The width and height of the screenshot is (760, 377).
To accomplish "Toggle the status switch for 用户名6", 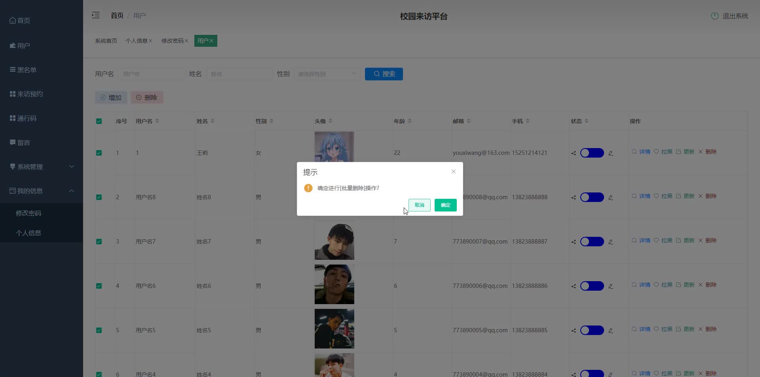I will pyautogui.click(x=592, y=286).
